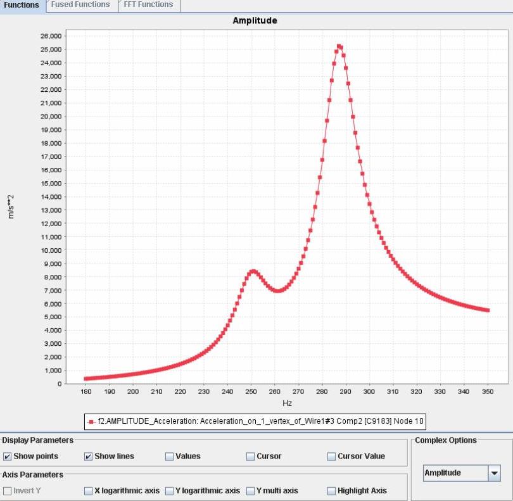Screen dimensions: 513x501
Task: Enable the Values checkbox
Action: (x=169, y=457)
